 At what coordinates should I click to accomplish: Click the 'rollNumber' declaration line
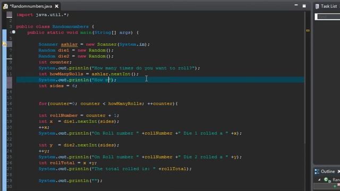click(x=79, y=116)
